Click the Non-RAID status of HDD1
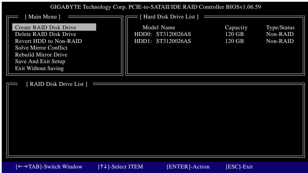The width and height of the screenshot is (308, 173). coord(280,41)
